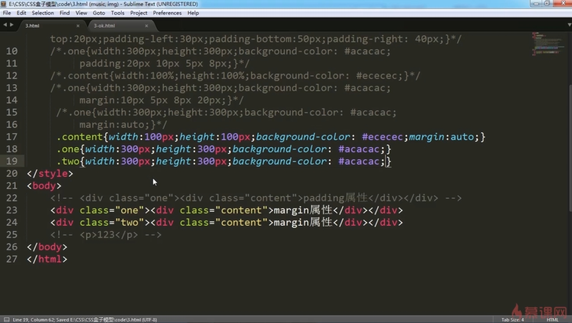Change the HTML syntax selector

pyautogui.click(x=552, y=319)
